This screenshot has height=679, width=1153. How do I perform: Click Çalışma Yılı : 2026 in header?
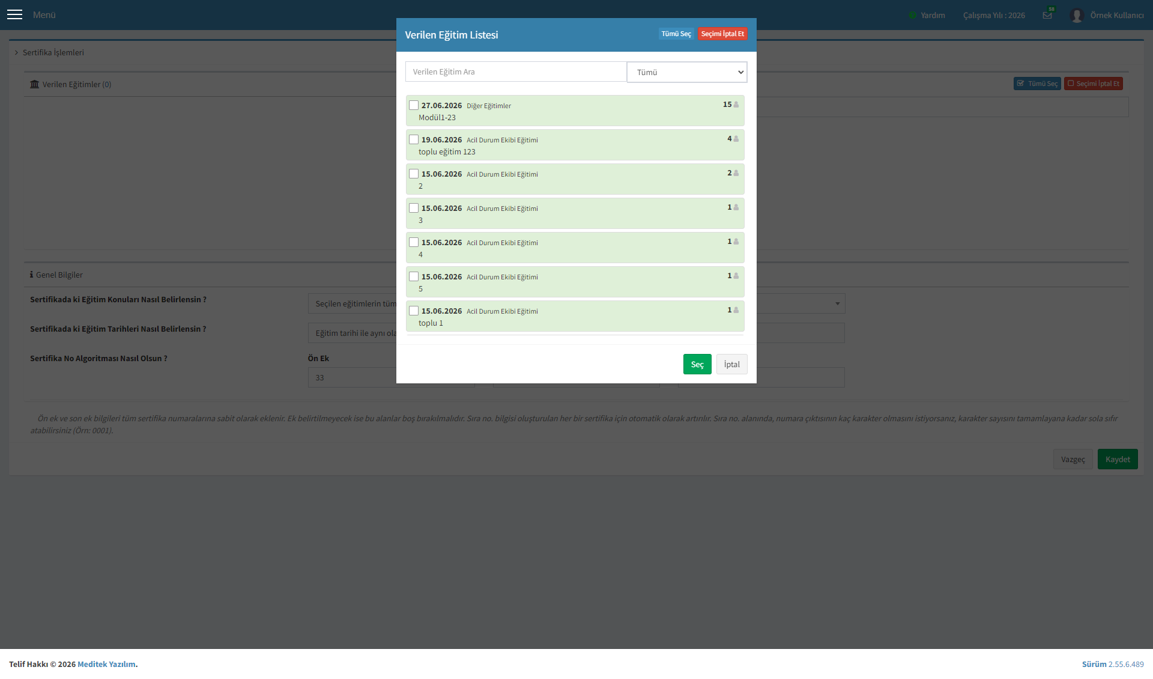point(994,16)
